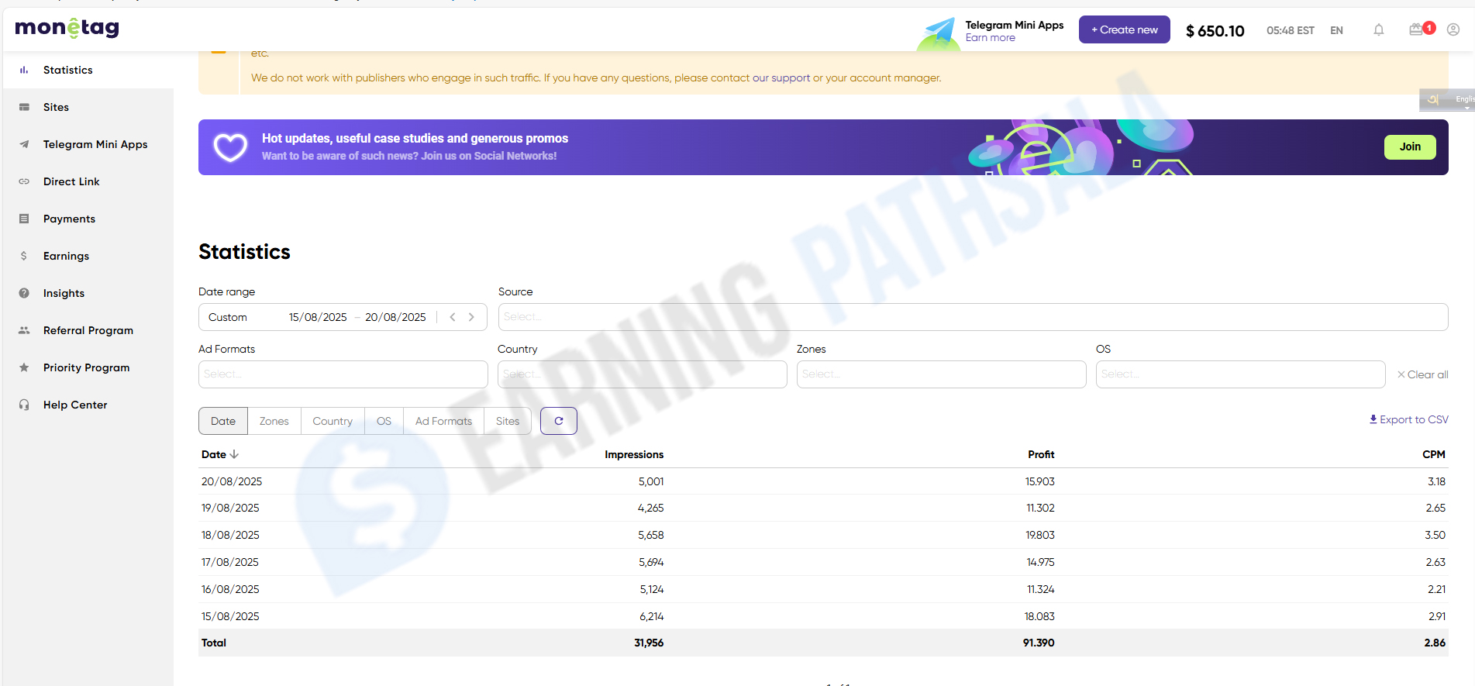
Task: Click the Export to CSV link
Action: (1408, 419)
